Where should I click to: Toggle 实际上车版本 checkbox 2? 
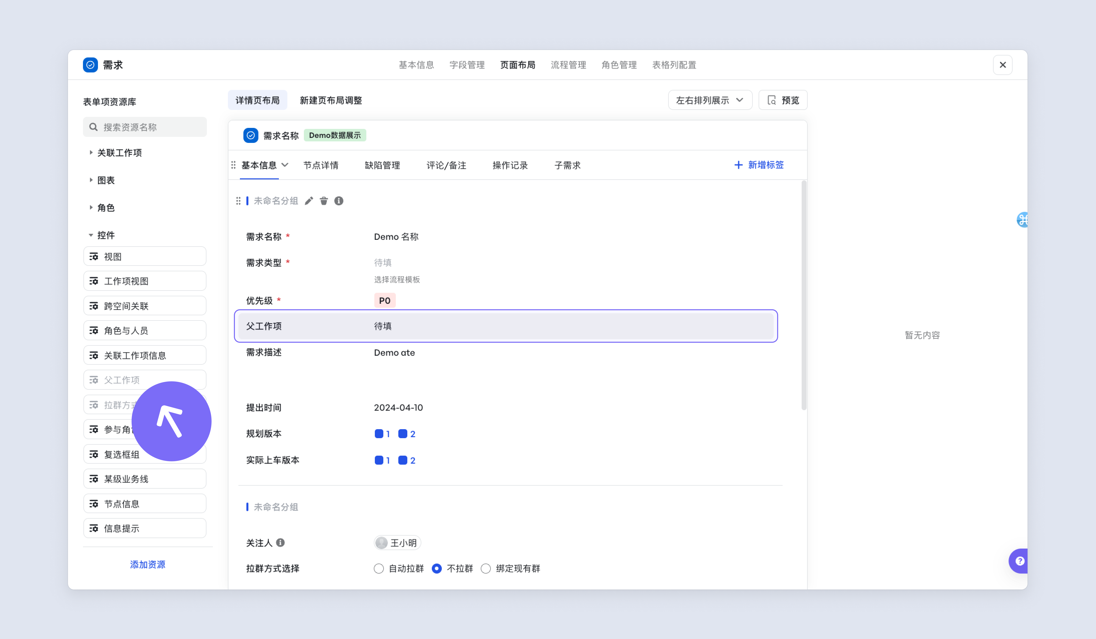[x=403, y=460]
